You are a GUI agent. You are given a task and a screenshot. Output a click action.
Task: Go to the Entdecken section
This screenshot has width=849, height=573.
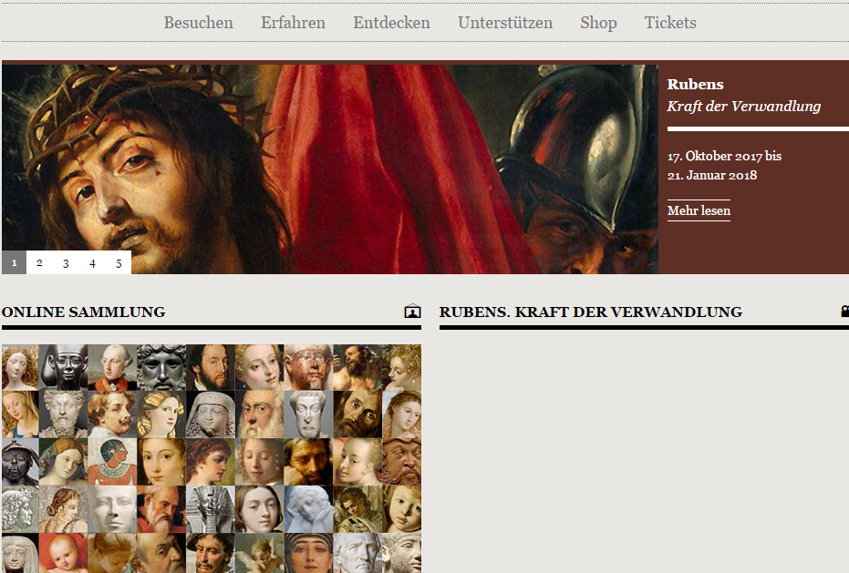coord(391,23)
